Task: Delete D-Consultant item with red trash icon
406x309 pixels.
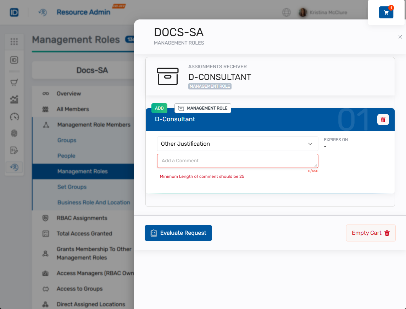Action: pyautogui.click(x=383, y=119)
